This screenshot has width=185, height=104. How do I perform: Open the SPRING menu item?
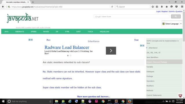[34, 31]
